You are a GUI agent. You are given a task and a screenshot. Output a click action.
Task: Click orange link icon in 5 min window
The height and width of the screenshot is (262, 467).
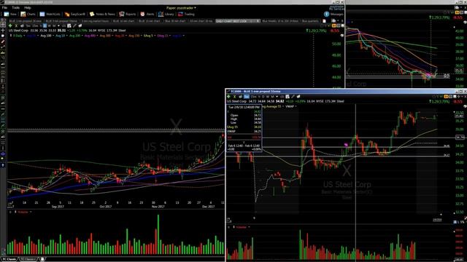[x=446, y=97]
